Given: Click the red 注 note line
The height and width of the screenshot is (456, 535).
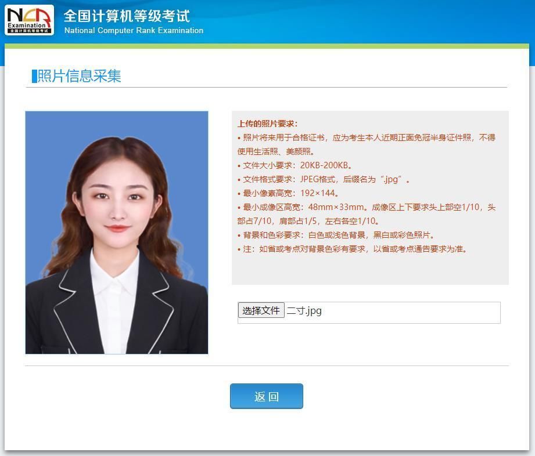Looking at the screenshot, I should point(325,248).
